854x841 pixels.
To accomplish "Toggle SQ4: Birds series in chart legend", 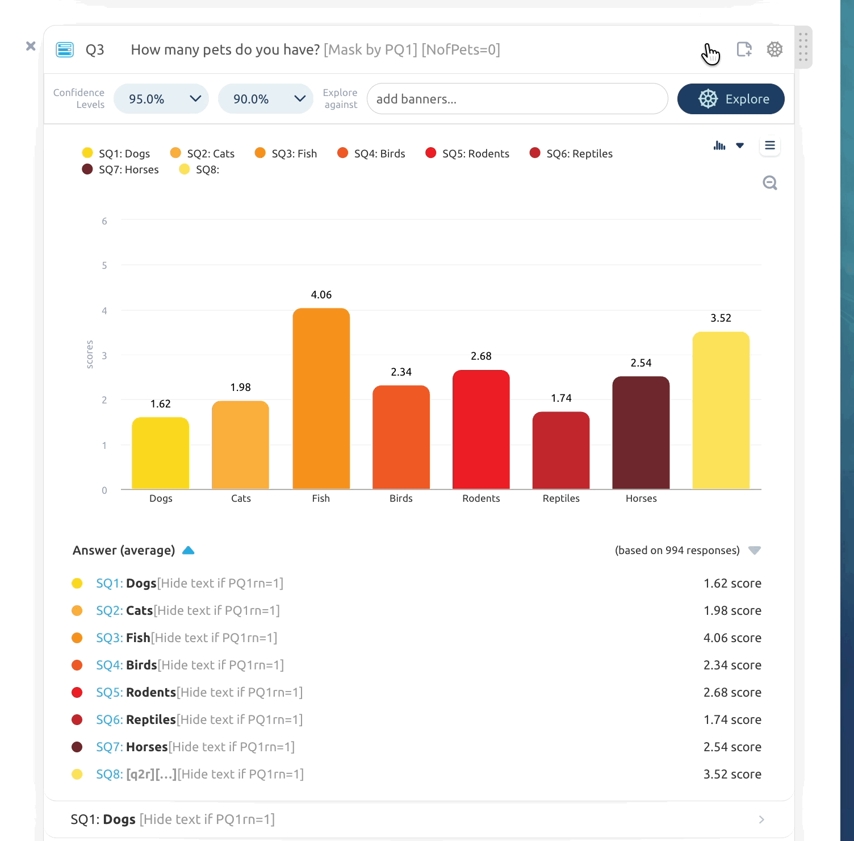I will [371, 153].
